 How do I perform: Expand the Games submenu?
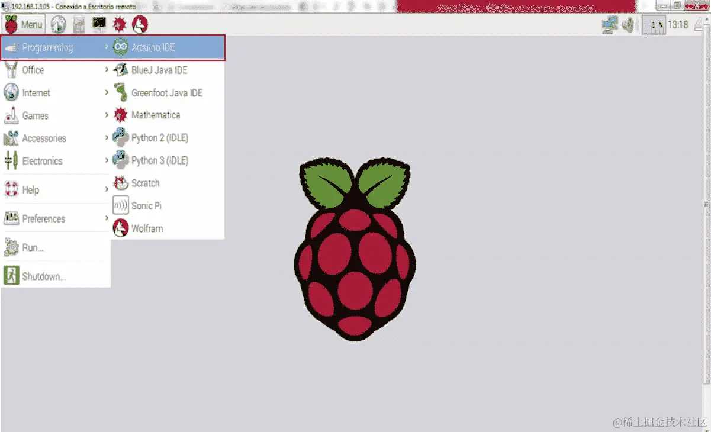[56, 115]
